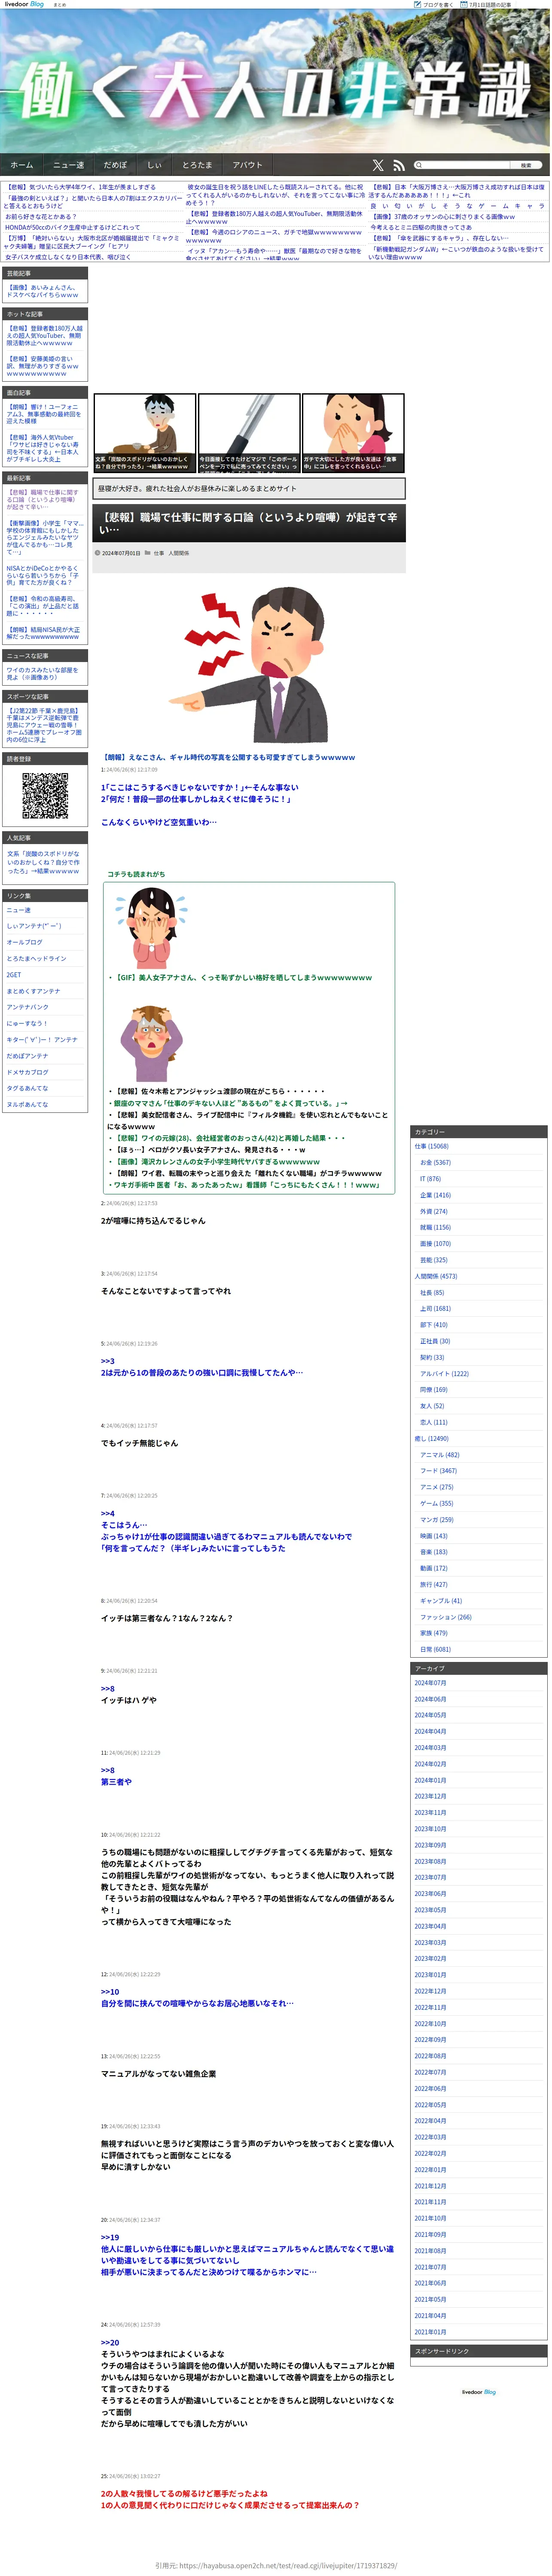
Task: Open the 響け!ユーフォニアム3 sidebar article
Action: [x=43, y=414]
